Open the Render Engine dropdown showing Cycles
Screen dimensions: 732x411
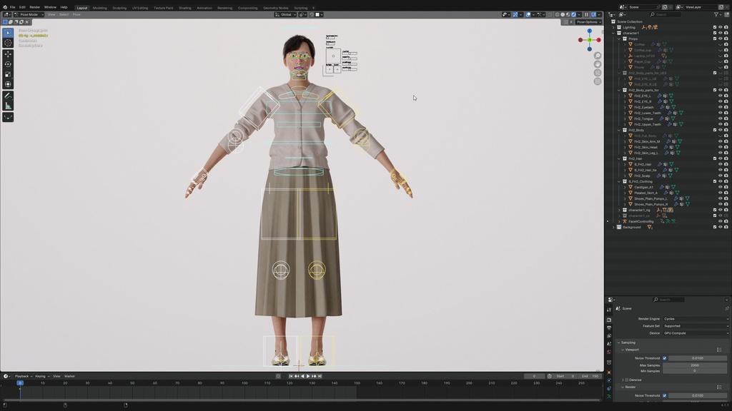[x=695, y=319]
